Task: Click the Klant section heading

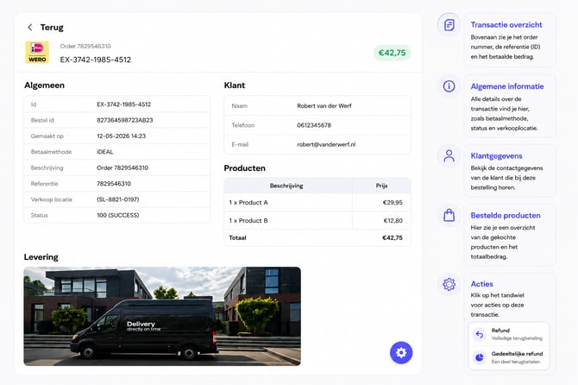Action: (235, 85)
